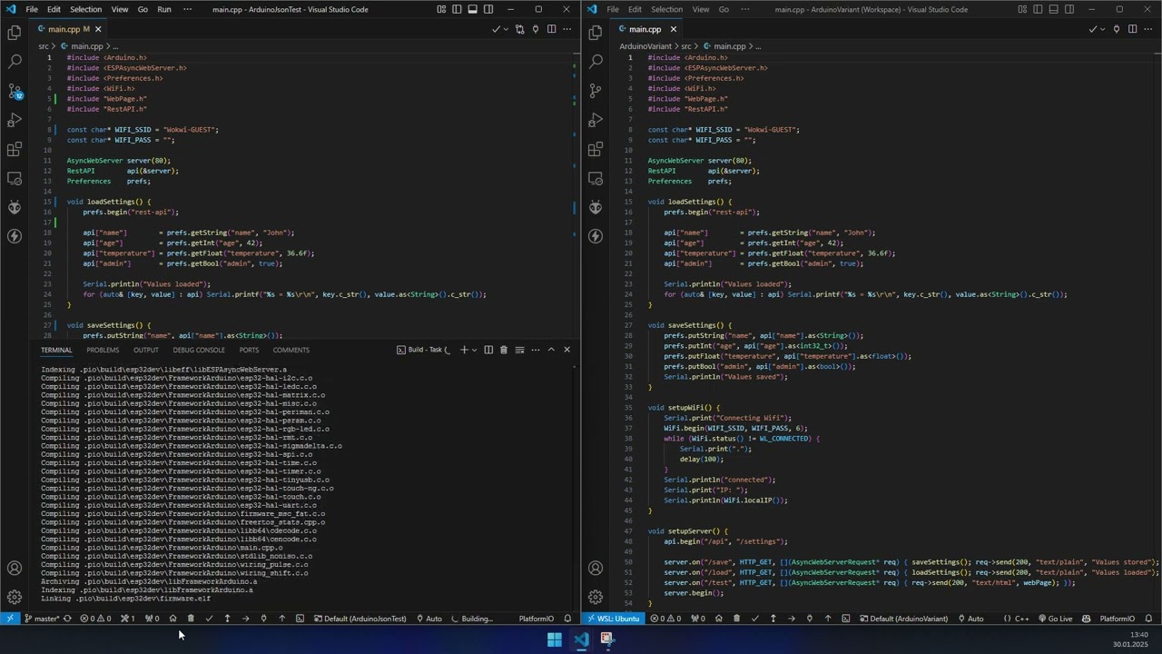This screenshot has height=654, width=1162.
Task: Open Search view in the left VS Code window
Action: pyautogui.click(x=15, y=62)
